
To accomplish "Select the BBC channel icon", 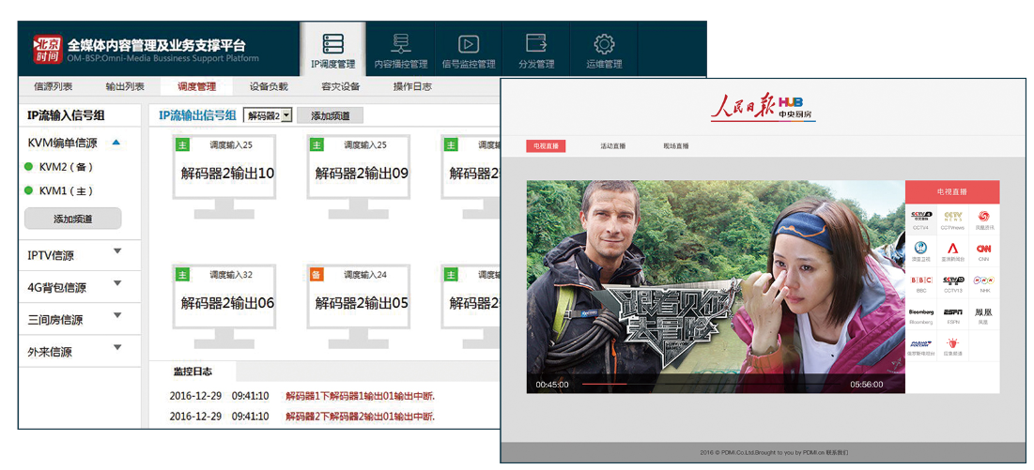I will click(921, 281).
